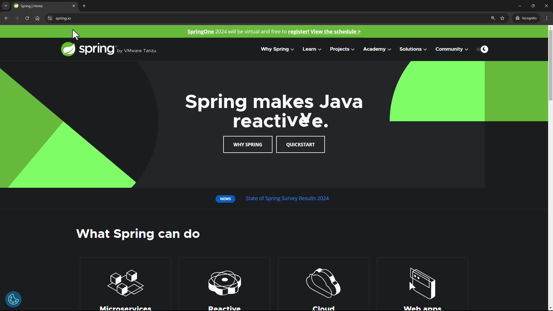The image size is (553, 311).
Task: Expand the Learn menu
Action: (x=312, y=49)
